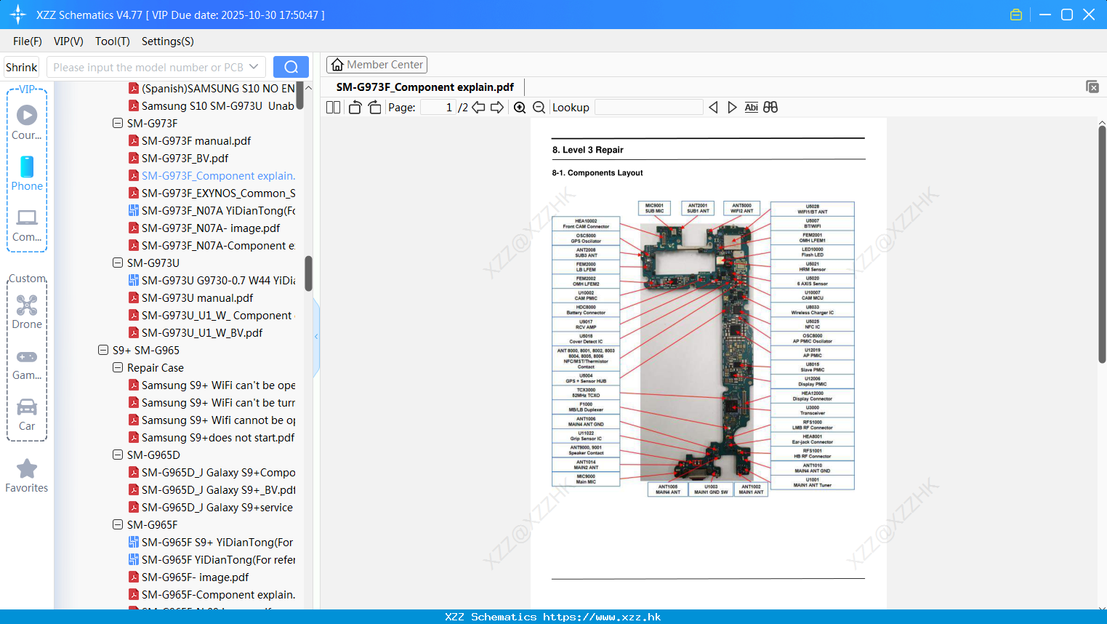
Task: Open Course section in sidebar
Action: point(27,121)
